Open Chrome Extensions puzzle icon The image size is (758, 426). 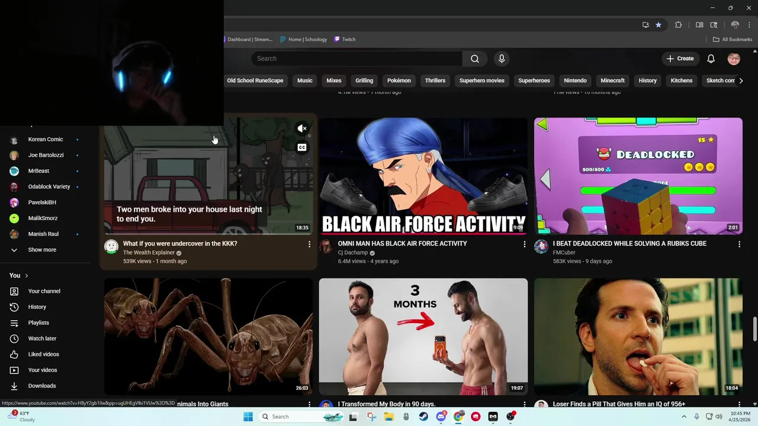679,25
